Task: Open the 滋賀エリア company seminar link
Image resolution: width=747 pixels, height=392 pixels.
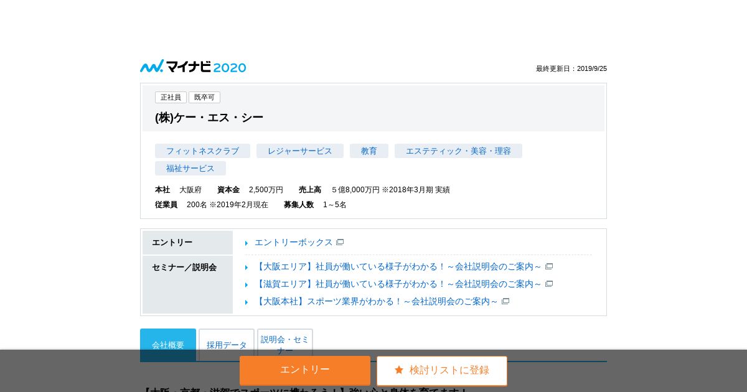Action: pyautogui.click(x=398, y=284)
